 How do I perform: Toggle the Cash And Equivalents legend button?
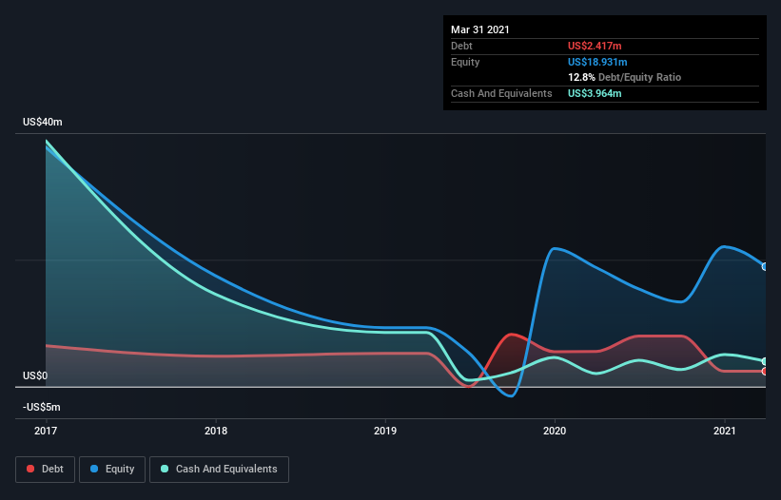[x=219, y=470]
